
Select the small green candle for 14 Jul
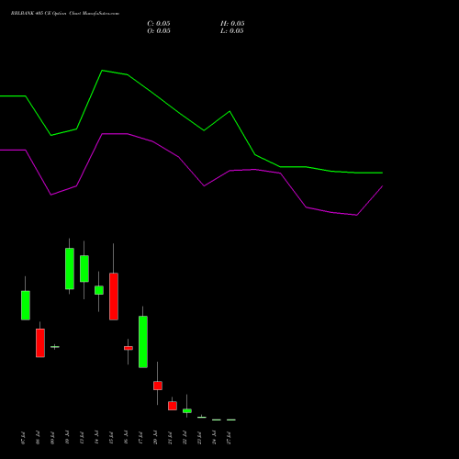tap(99, 290)
